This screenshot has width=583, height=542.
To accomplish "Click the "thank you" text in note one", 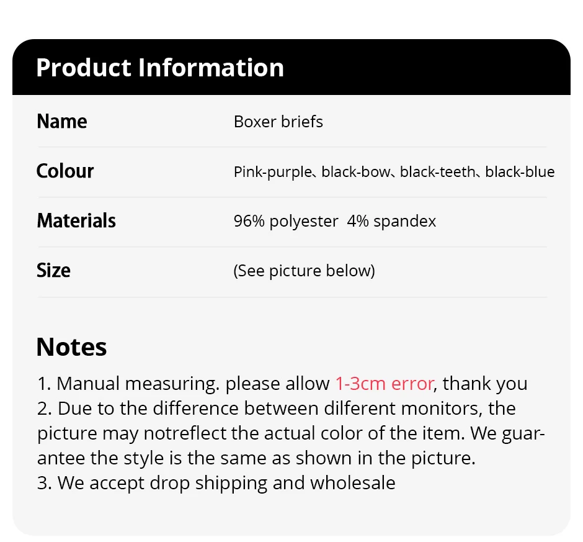I will [x=485, y=384].
